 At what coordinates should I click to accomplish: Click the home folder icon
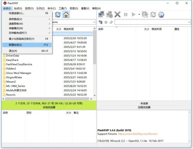(66, 14)
